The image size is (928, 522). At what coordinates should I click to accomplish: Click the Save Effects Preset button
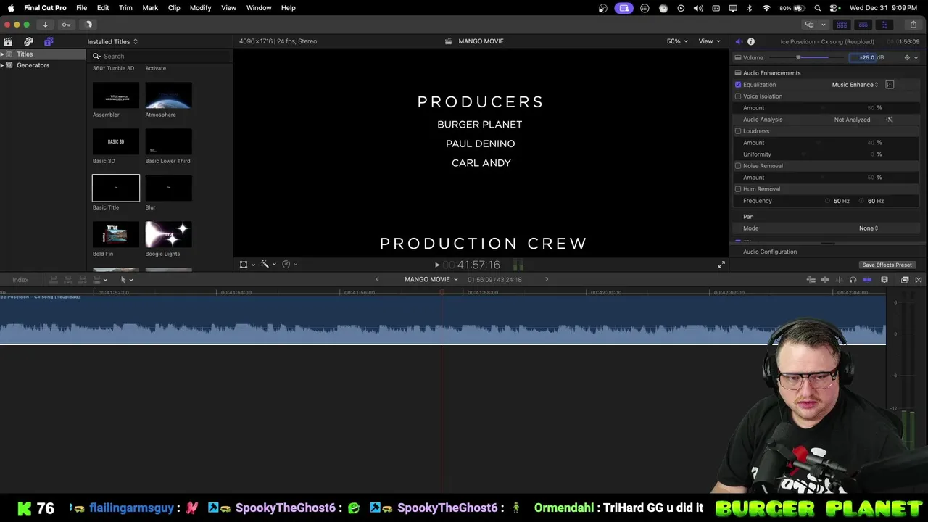[887, 265]
